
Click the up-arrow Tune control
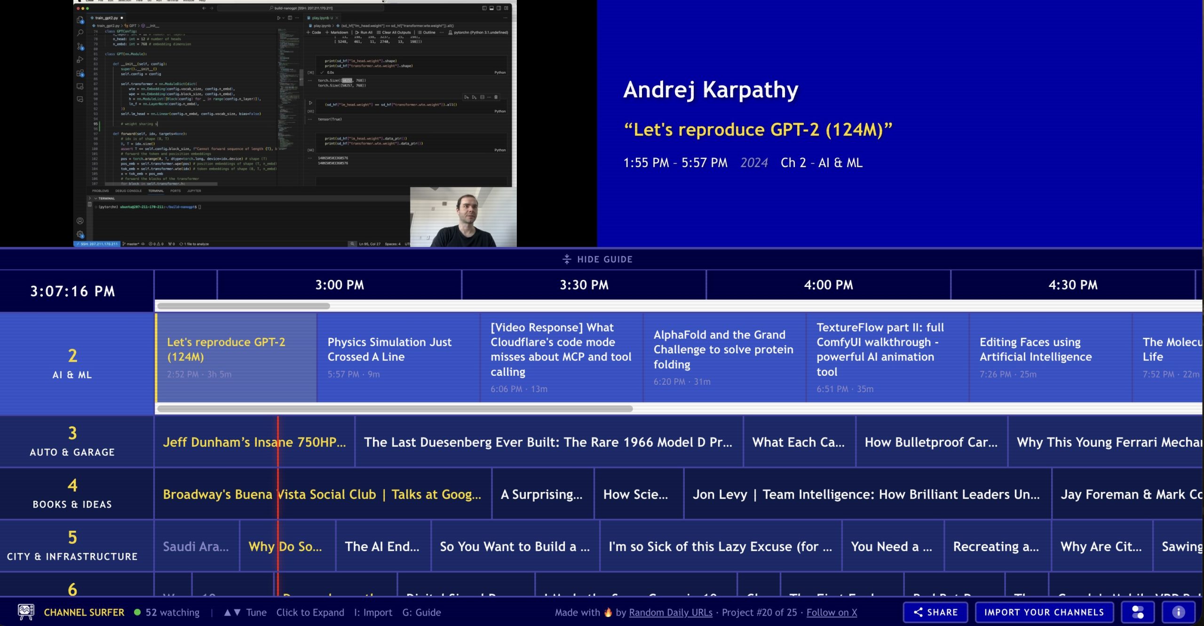(228, 612)
